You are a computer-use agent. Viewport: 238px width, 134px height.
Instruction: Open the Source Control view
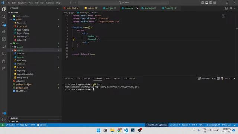[x=4, y=24]
